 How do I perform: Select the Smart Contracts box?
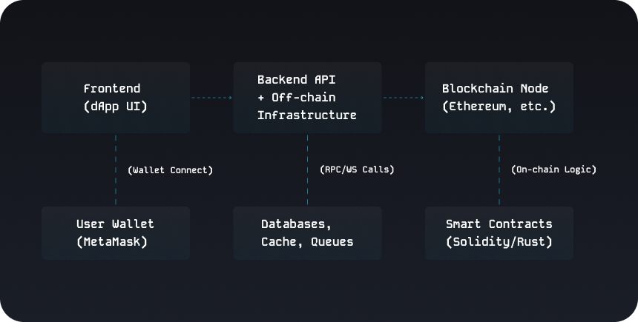click(499, 233)
